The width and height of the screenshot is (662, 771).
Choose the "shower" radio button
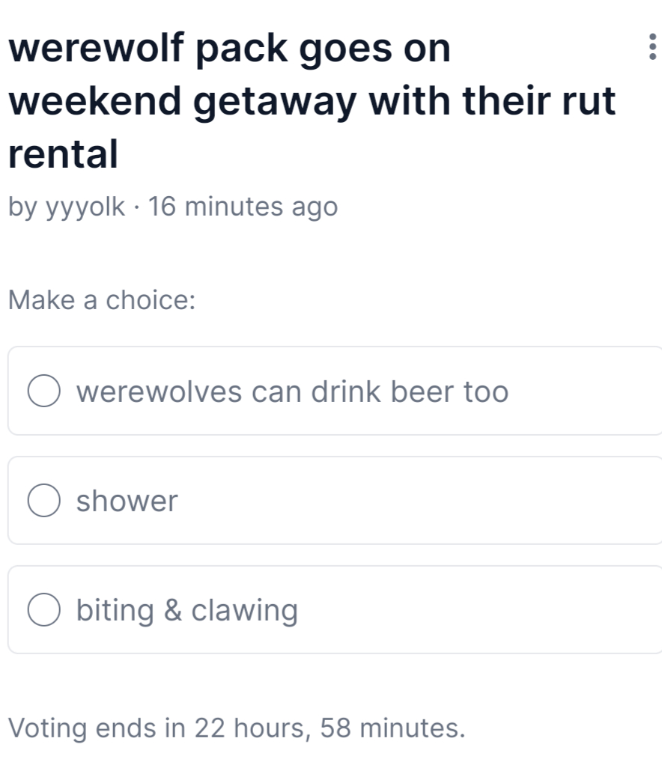click(x=45, y=501)
